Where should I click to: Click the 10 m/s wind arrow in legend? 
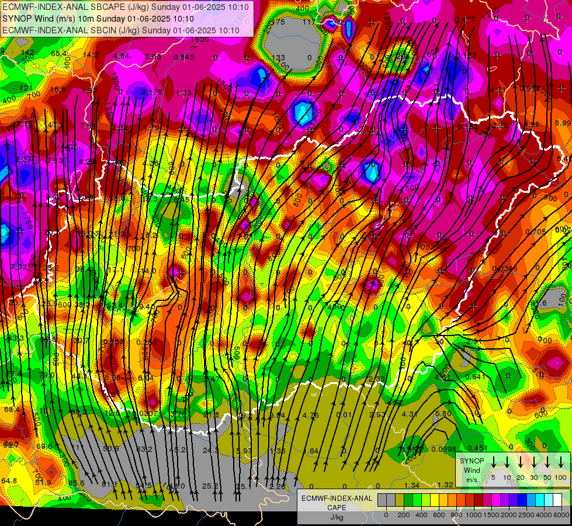click(x=507, y=462)
